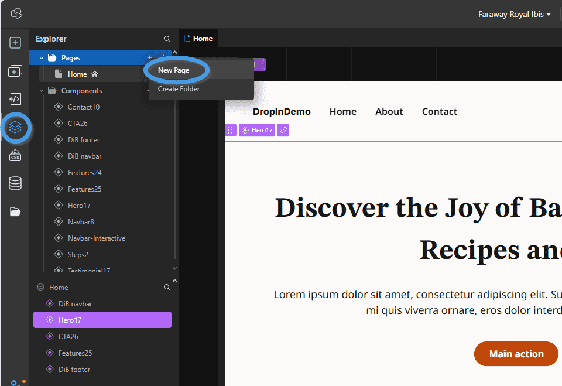Open the database icon in sidebar
This screenshot has height=386, width=562.
(x=15, y=183)
